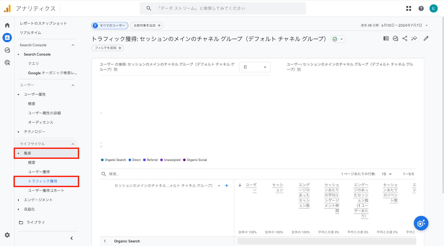Open the Admin settings gear icon

(x=7, y=235)
